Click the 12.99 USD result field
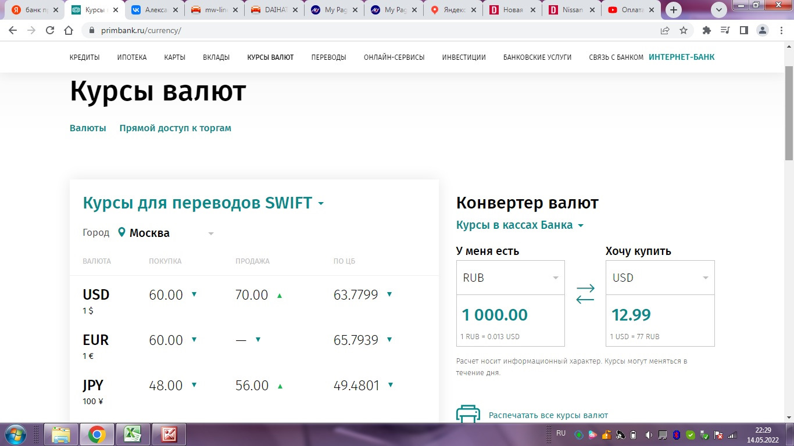 [x=660, y=321]
